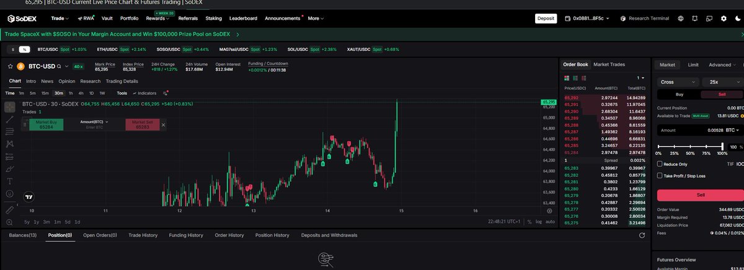Expand the More menu

(x=316, y=19)
